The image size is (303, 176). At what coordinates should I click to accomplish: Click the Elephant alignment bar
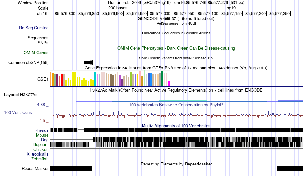pyautogui.click(x=176, y=144)
